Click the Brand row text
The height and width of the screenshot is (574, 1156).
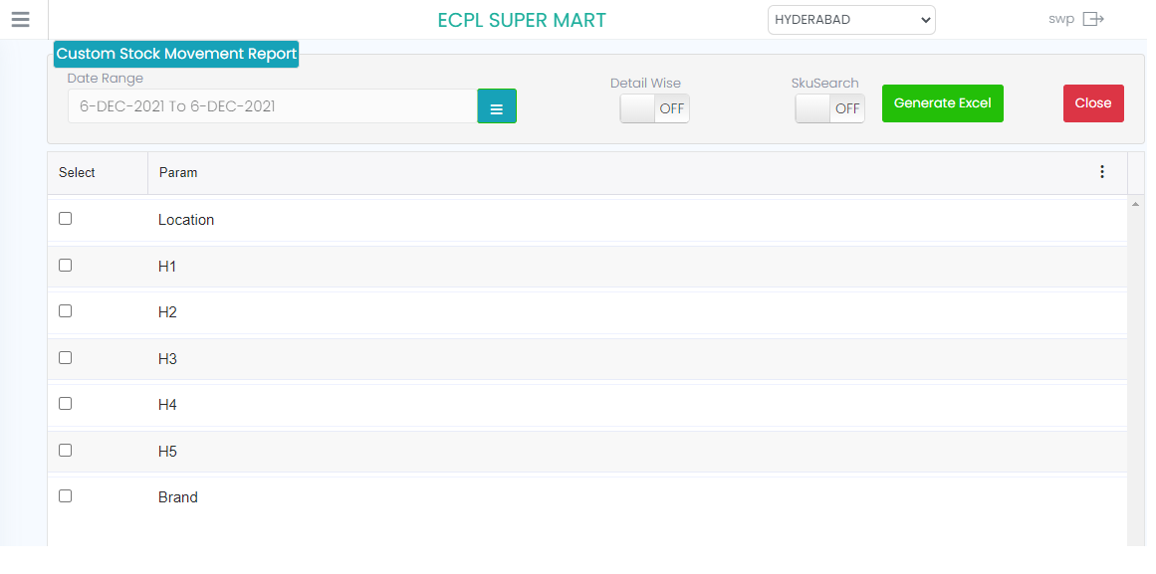coord(177,497)
